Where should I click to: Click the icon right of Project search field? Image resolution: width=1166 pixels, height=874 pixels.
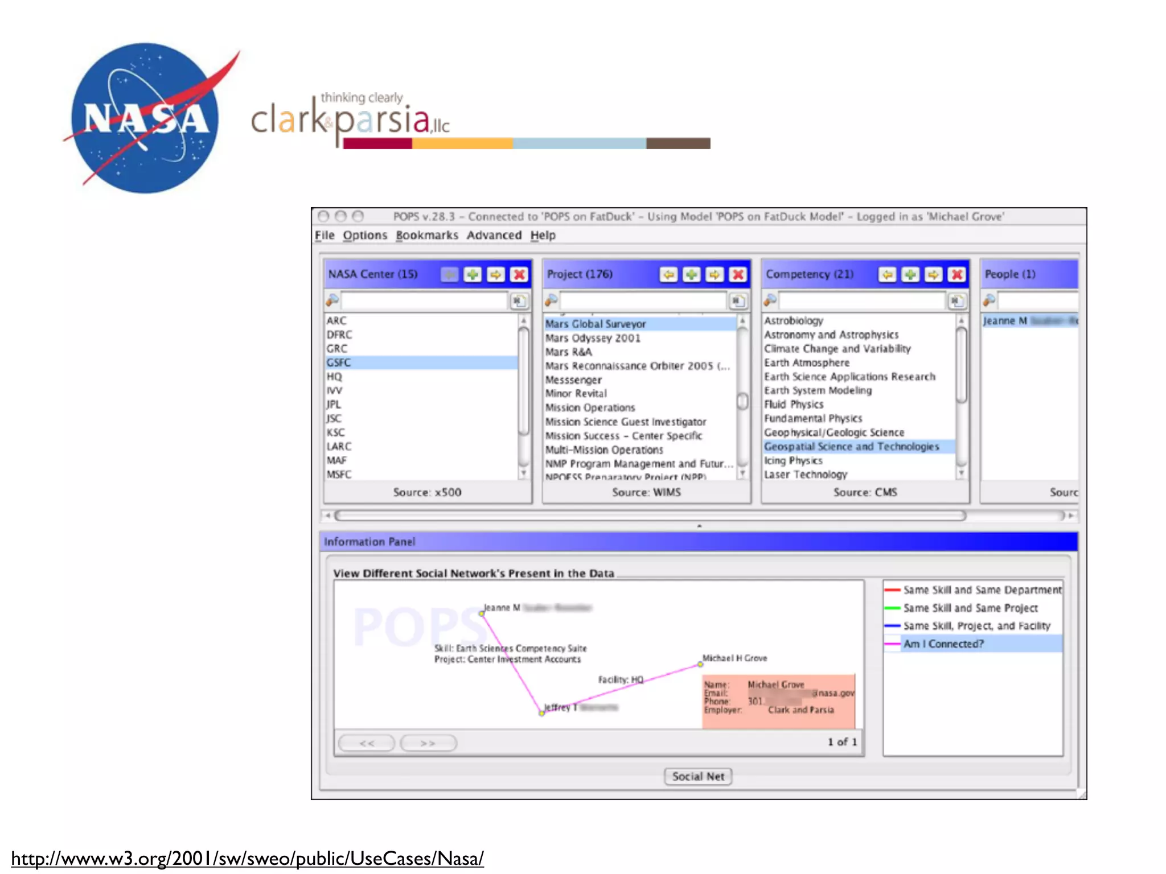click(x=738, y=301)
